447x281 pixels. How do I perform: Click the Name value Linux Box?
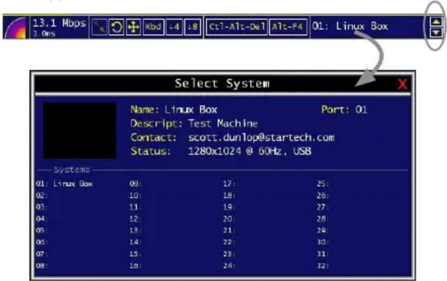[x=191, y=110]
